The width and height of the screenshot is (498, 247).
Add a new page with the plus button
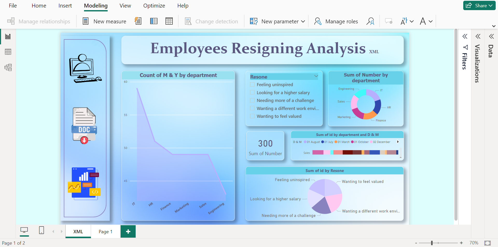point(128,231)
